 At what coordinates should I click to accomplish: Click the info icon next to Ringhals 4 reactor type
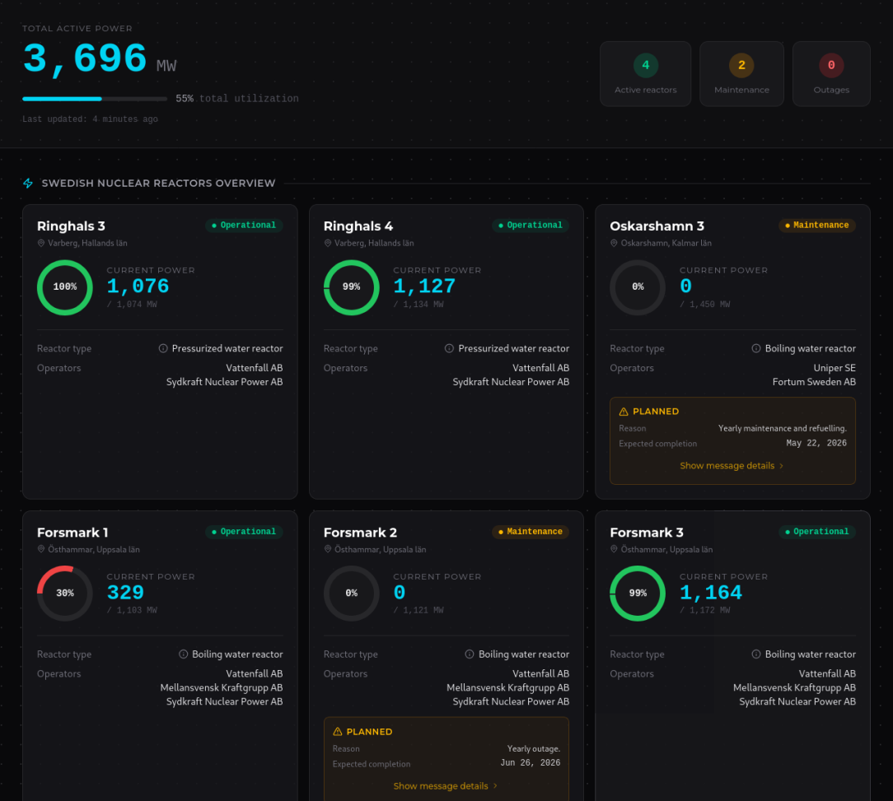coord(449,348)
